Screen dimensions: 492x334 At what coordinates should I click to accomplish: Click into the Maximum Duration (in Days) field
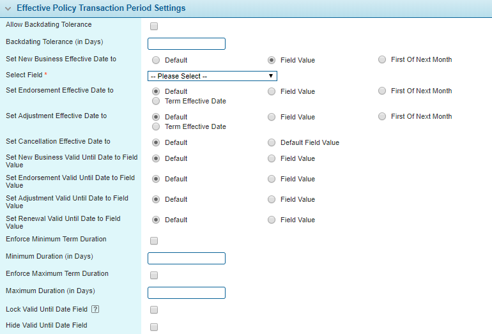(x=187, y=293)
